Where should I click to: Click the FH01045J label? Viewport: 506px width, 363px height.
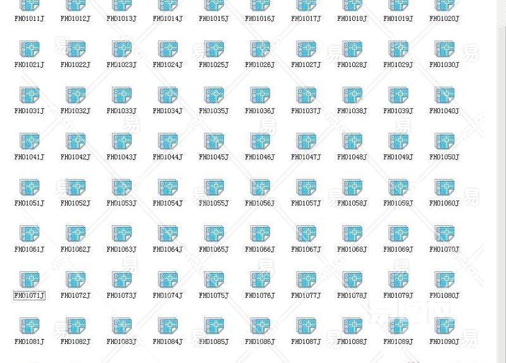click(x=214, y=157)
